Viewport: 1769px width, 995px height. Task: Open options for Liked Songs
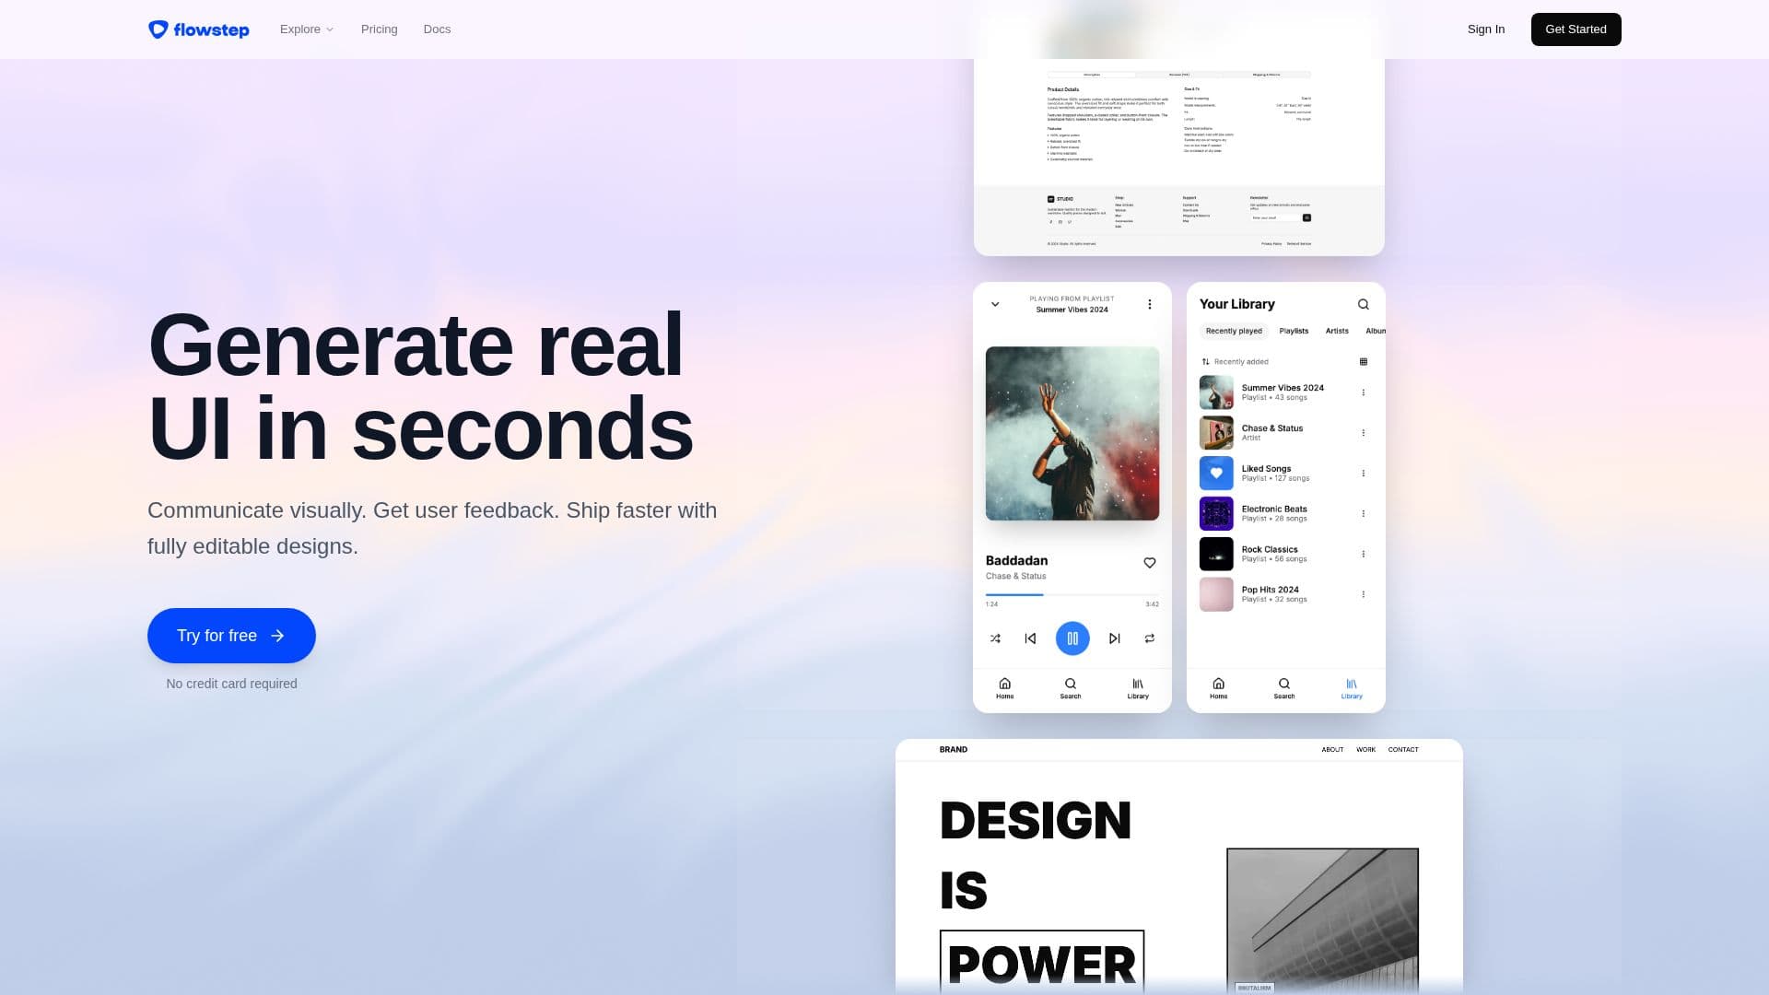(1364, 474)
